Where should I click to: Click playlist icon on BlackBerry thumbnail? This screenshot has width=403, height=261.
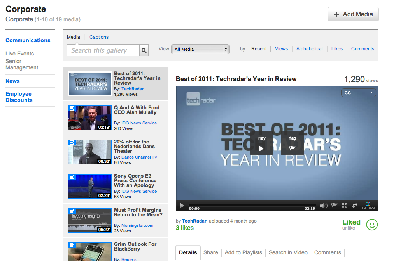click(72, 245)
